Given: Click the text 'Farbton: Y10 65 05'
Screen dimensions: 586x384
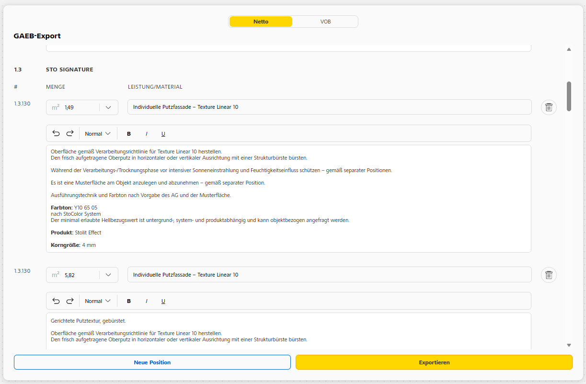Looking at the screenshot, I should click(x=74, y=208).
